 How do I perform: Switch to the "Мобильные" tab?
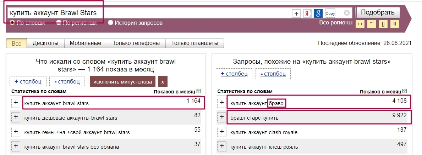point(85,43)
